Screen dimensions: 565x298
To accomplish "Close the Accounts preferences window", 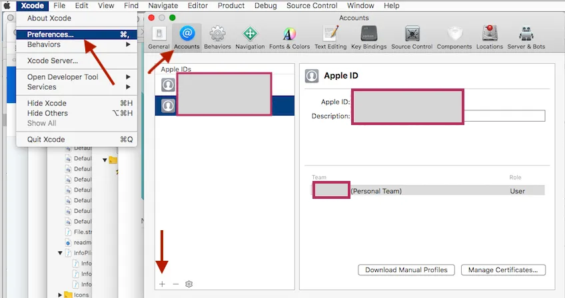I will pos(151,18).
